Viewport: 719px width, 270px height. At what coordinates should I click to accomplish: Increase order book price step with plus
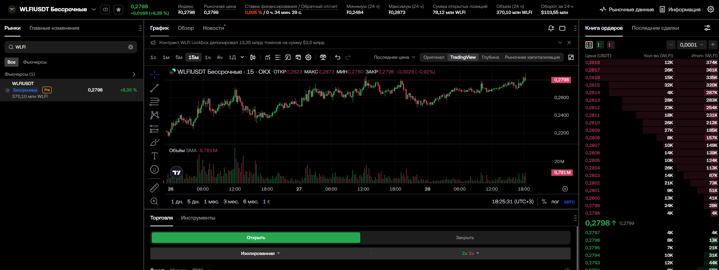pos(713,45)
